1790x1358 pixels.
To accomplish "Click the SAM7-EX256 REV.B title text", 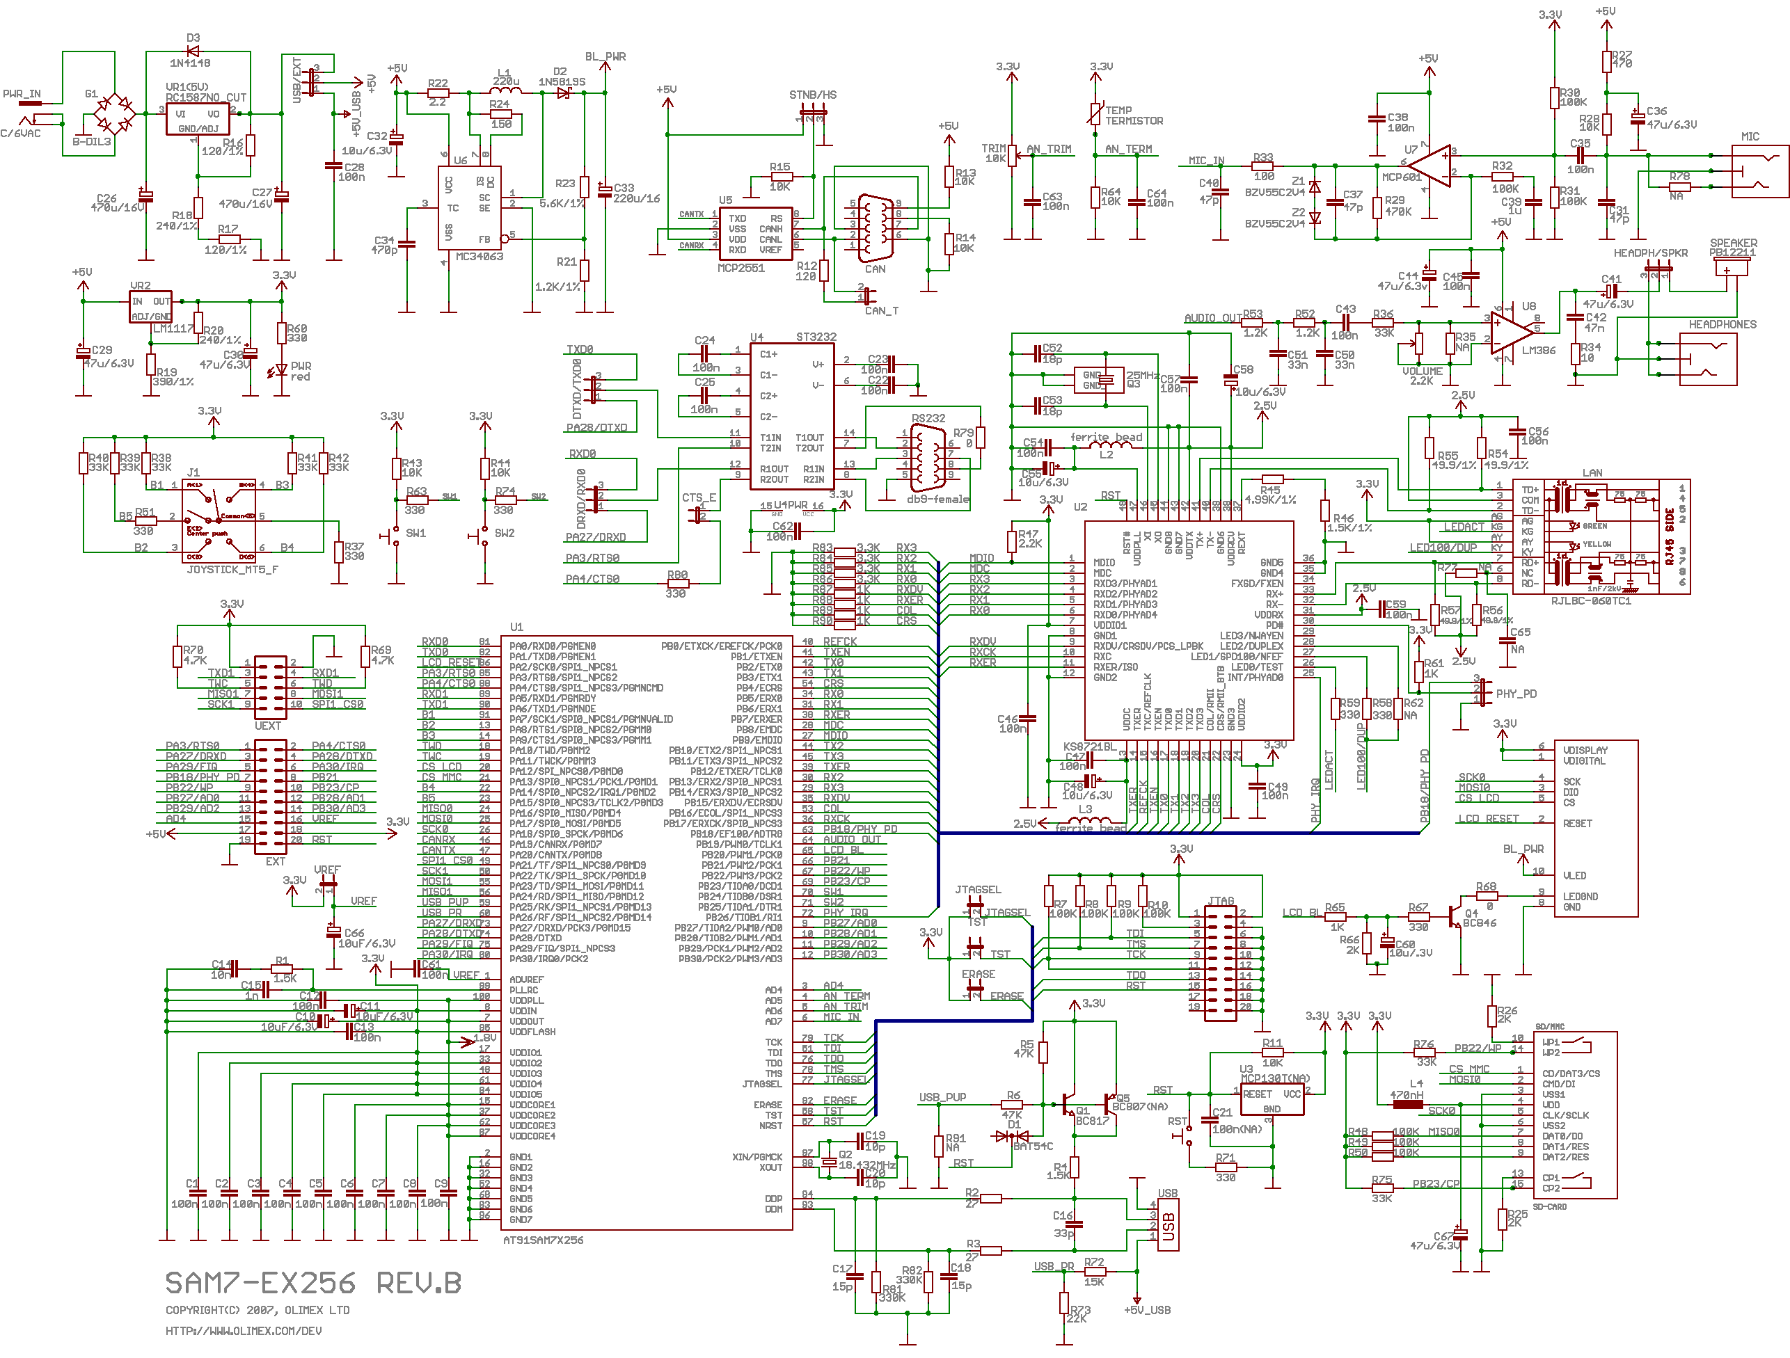I will (x=313, y=1283).
